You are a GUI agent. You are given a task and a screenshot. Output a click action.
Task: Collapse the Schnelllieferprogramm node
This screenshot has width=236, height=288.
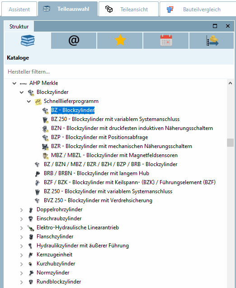click(x=28, y=101)
